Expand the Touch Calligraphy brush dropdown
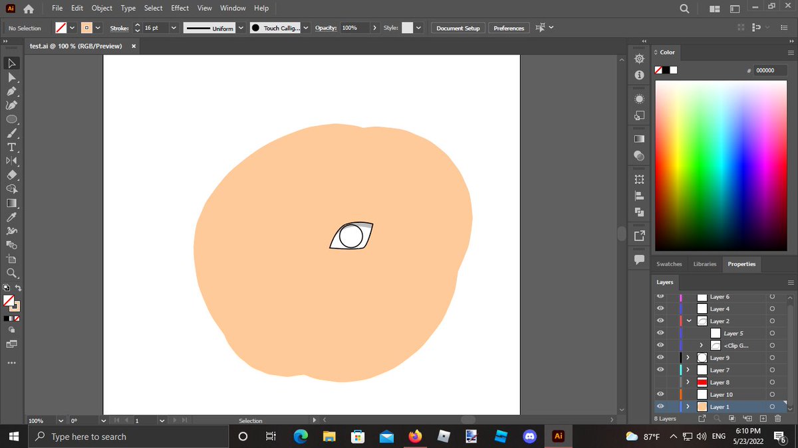This screenshot has height=448, width=798. [306, 28]
